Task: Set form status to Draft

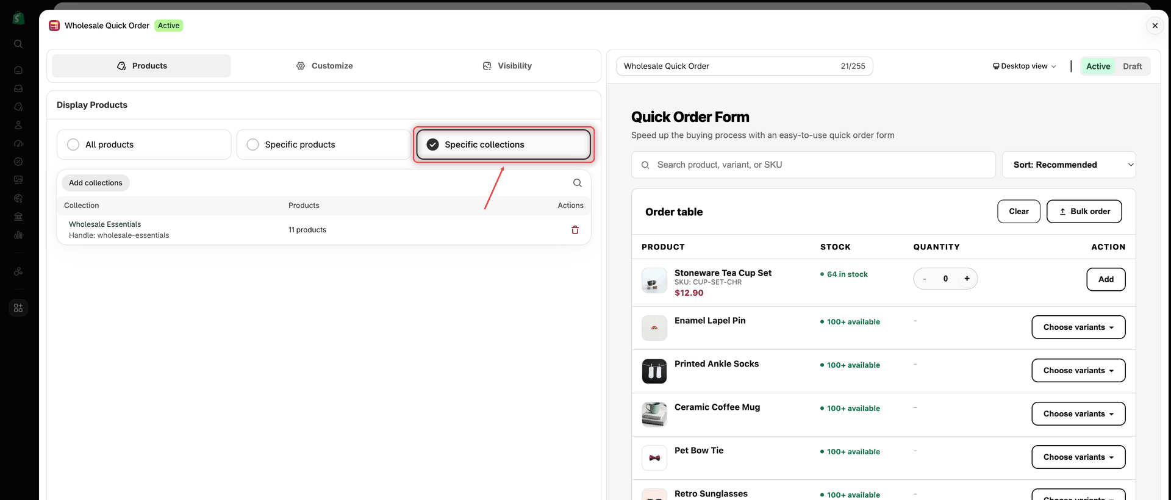Action: click(1133, 66)
